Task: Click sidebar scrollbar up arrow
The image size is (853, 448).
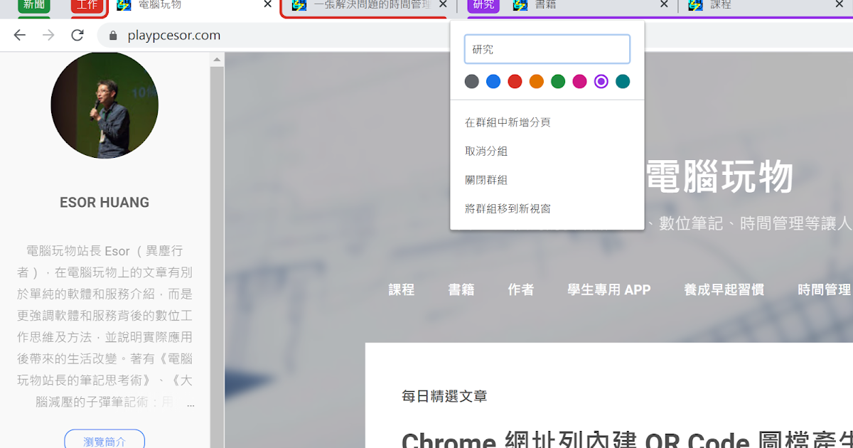Action: (x=217, y=60)
